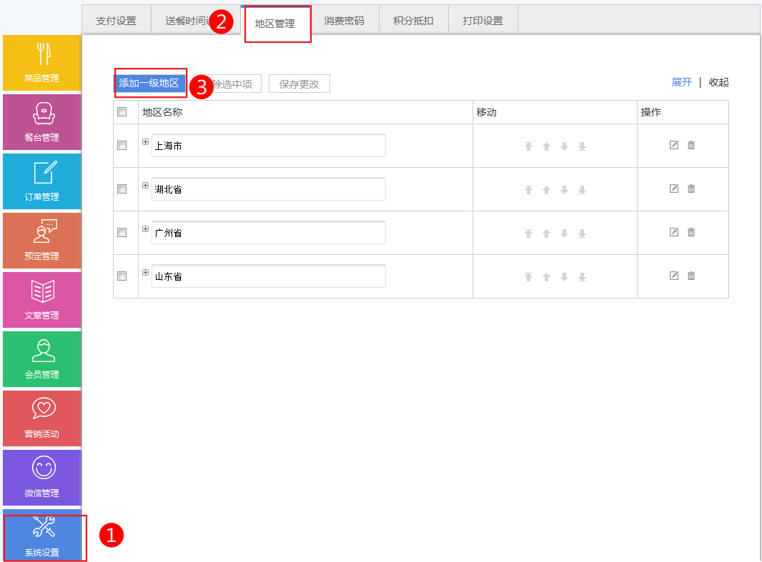Move 广州省 to top with first arrow
762x562 pixels.
(529, 234)
